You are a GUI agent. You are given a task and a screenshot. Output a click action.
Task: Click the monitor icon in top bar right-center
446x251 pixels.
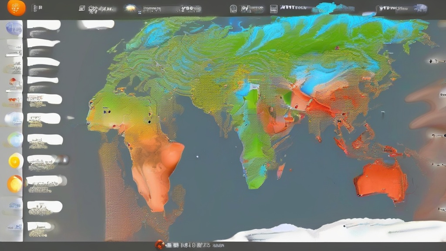[274, 9]
